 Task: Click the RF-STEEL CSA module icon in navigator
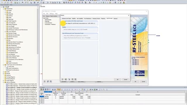point(7,98)
